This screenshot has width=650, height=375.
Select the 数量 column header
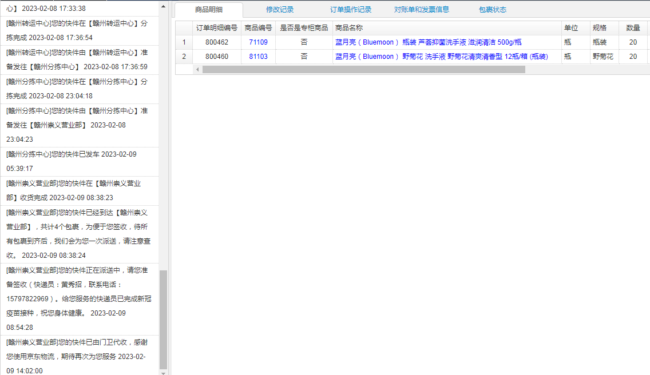point(633,28)
